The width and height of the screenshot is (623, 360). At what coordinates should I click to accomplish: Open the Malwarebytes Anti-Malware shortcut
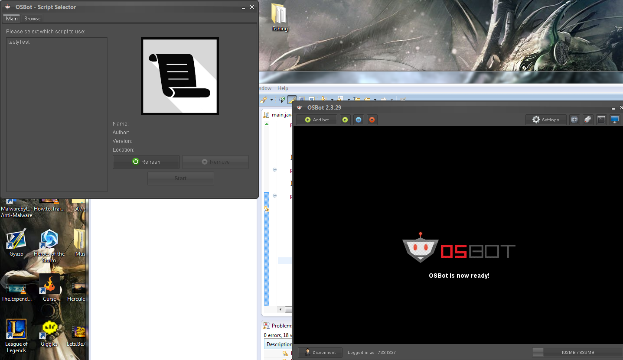[x=16, y=208]
